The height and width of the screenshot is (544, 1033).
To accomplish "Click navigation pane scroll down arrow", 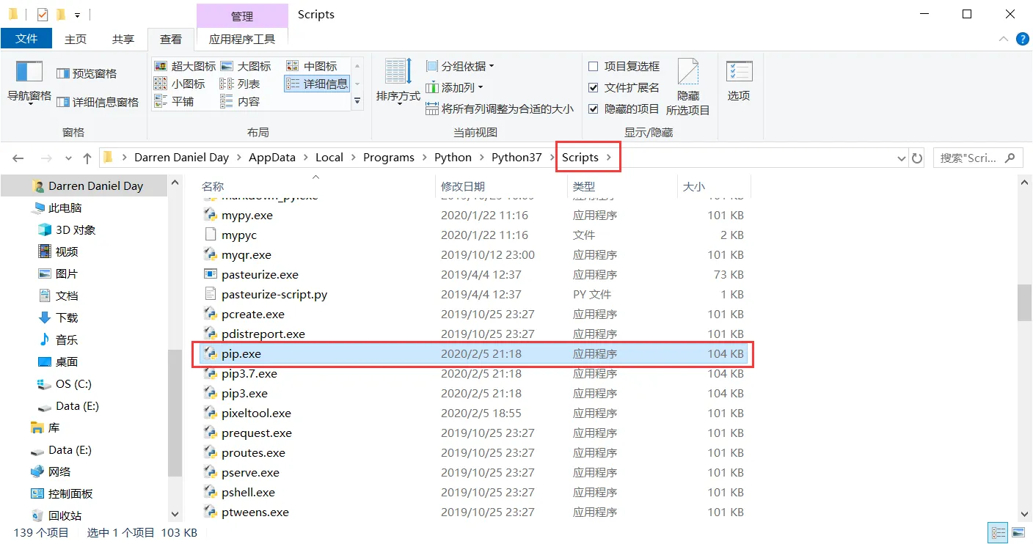I will pos(175,514).
